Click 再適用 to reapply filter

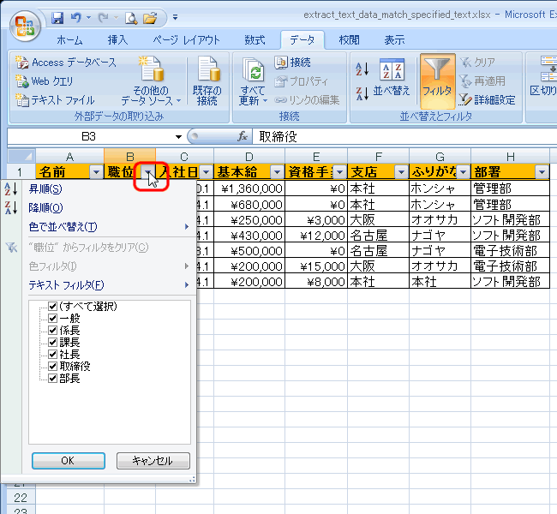tap(482, 81)
